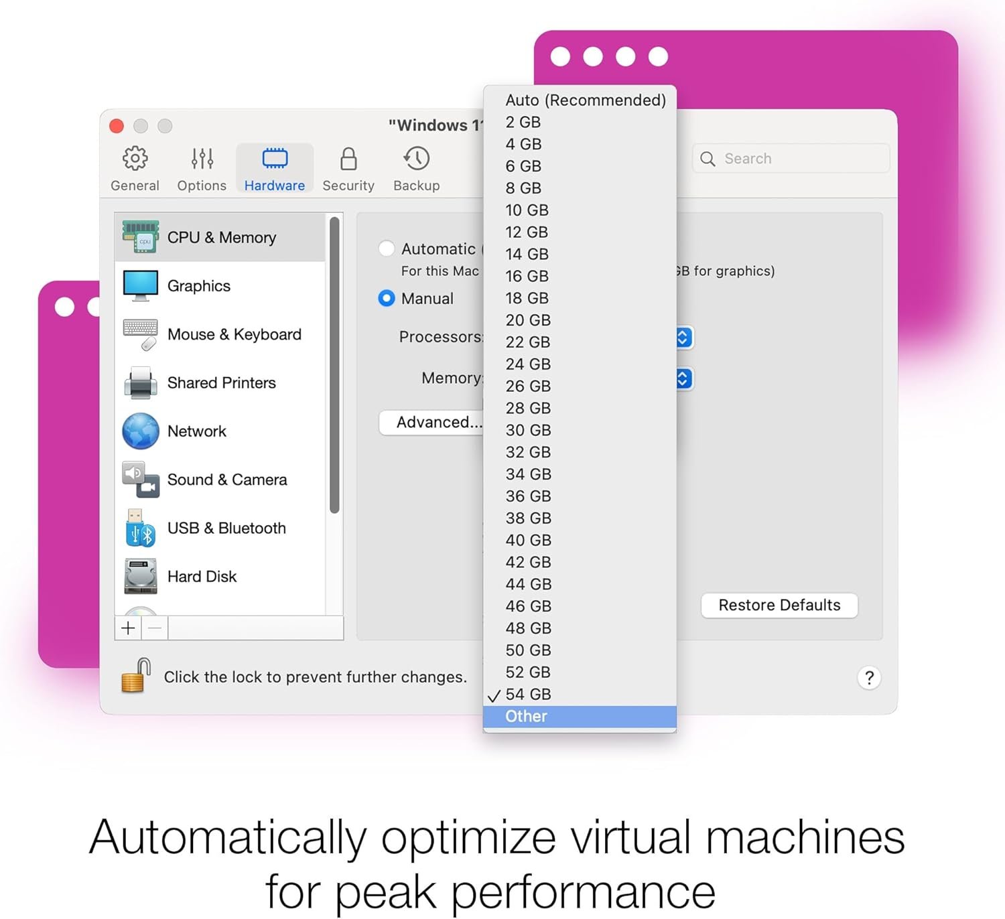Switch to the Security tab

[x=348, y=169]
